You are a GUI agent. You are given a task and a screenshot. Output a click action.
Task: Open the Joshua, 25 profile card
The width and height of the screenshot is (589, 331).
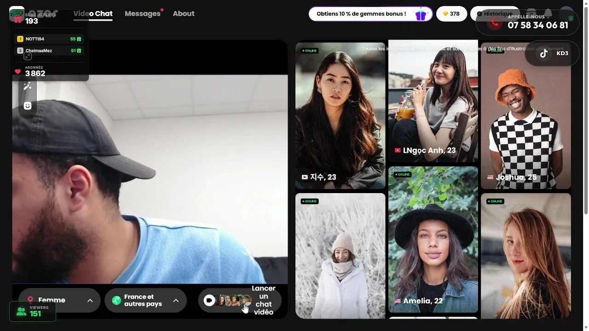tap(526, 116)
